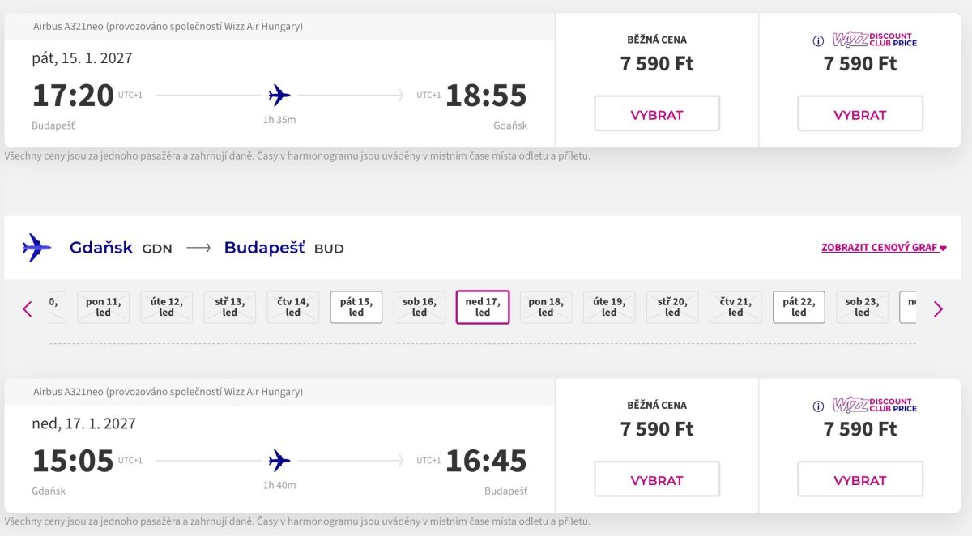Click the info icon beside the outbound Wizz Discount Club price
This screenshot has height=536, width=972.
click(818, 40)
